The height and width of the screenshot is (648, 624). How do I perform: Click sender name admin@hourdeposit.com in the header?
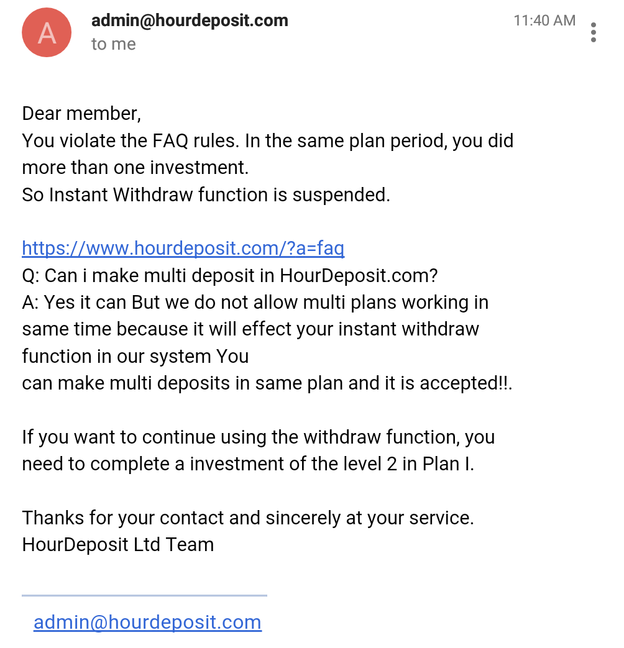190,21
